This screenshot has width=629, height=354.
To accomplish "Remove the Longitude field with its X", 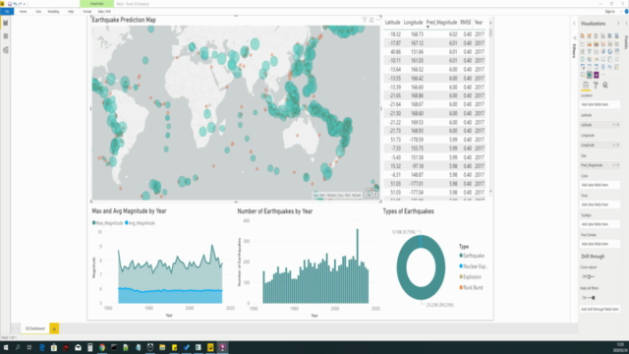I will tap(618, 145).
